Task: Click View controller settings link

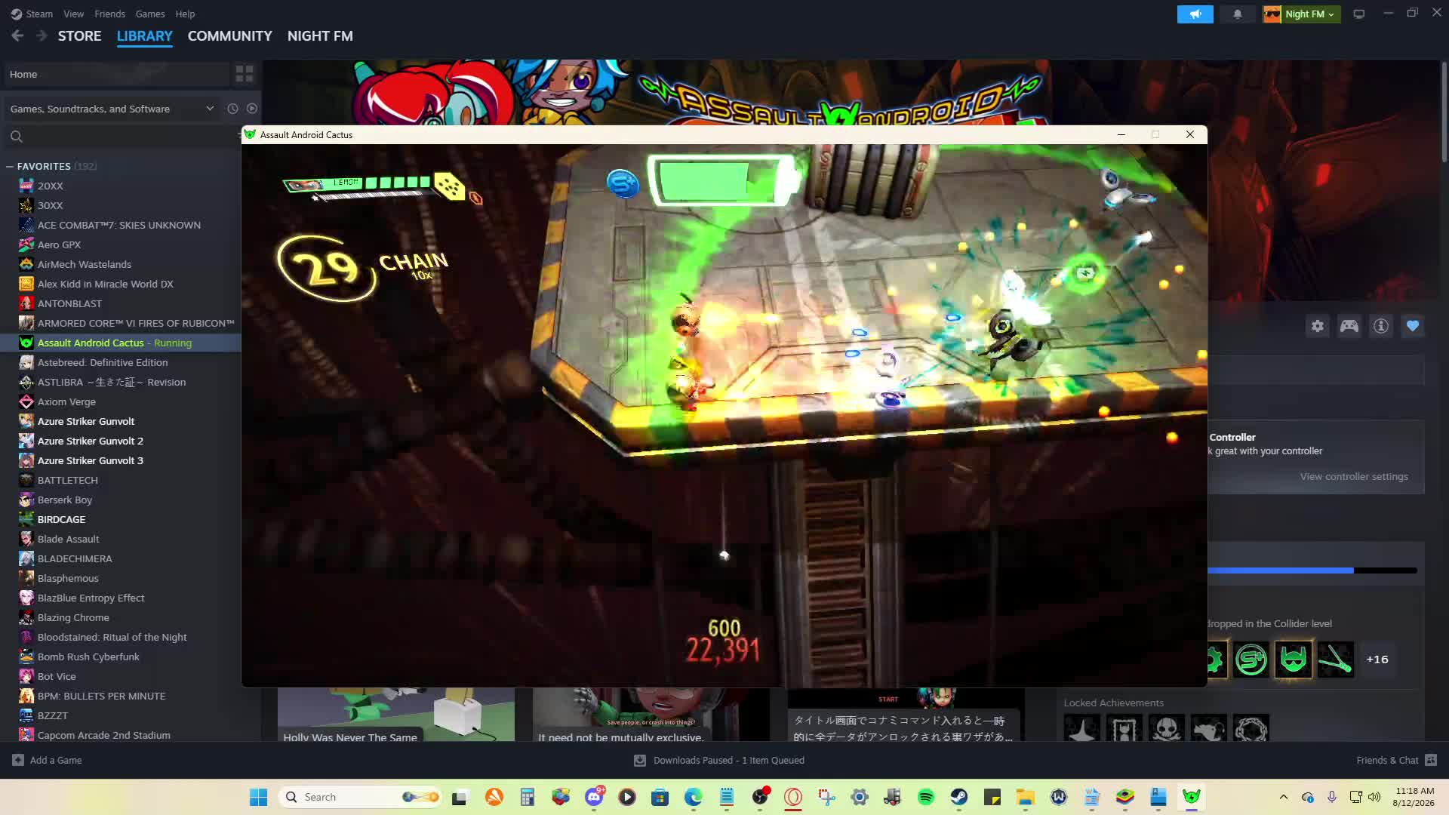Action: 1354,476
